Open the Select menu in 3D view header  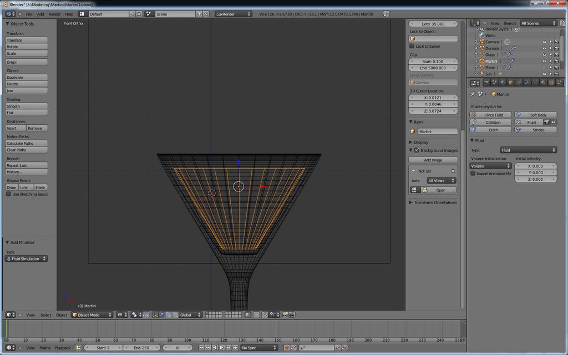click(x=45, y=315)
